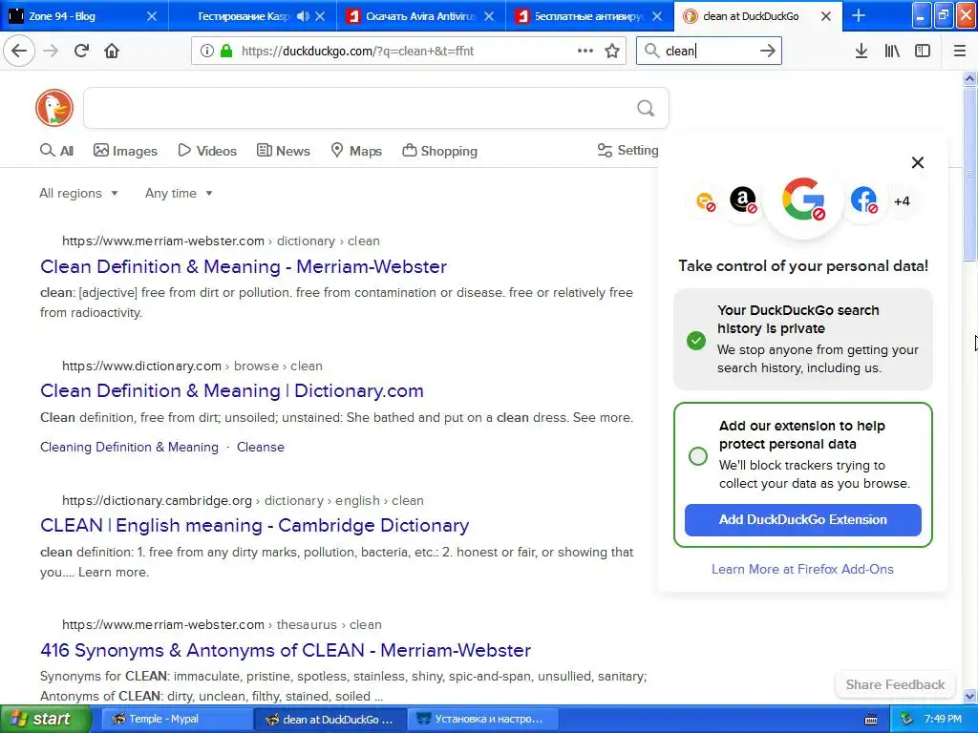Open Learn More at Firefox Add-Ons link

tap(802, 569)
